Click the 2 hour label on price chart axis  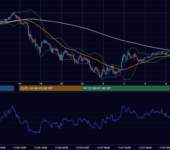click(x=124, y=84)
